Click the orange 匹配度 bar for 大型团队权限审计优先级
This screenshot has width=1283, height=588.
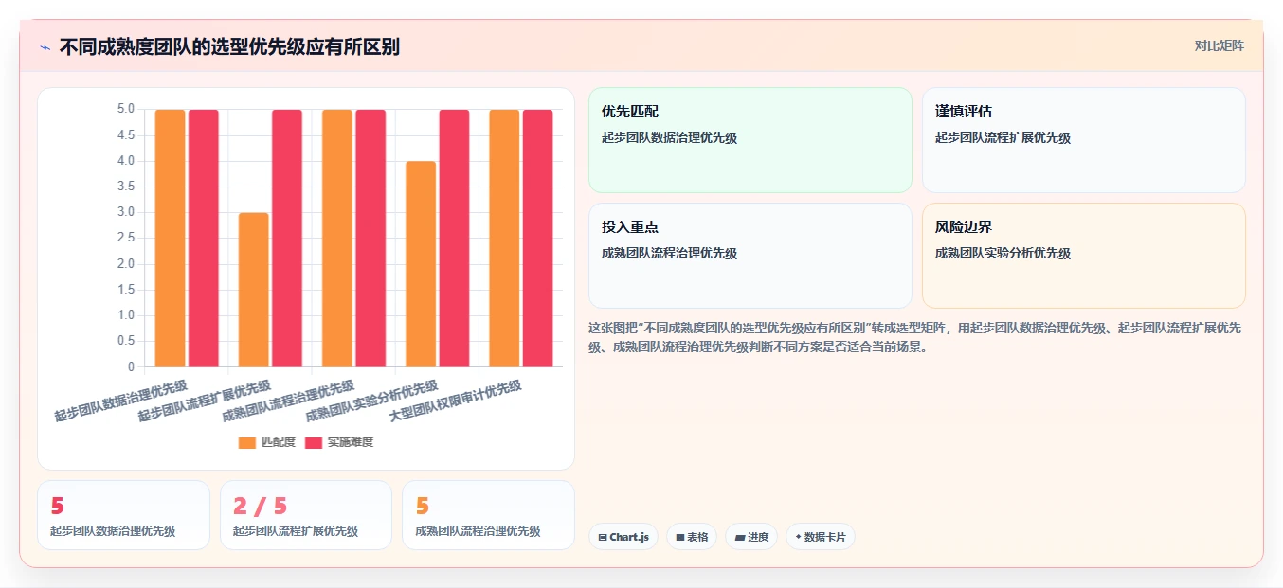pos(504,238)
